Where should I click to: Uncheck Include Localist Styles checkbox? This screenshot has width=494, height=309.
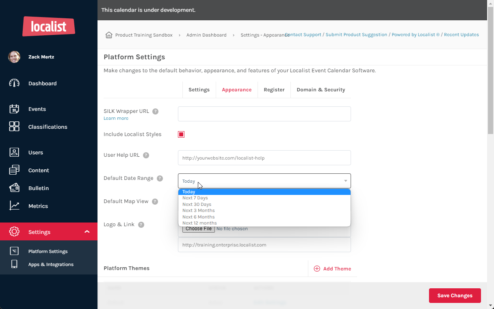pyautogui.click(x=181, y=134)
